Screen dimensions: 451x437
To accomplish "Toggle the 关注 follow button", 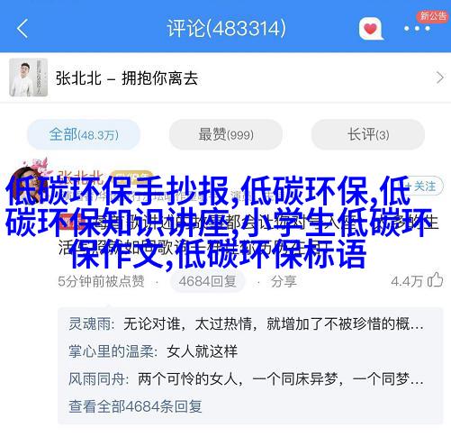I will [x=422, y=187].
